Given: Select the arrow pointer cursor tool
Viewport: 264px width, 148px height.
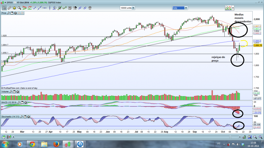Looking at the screenshot, I should click(x=4, y=8).
